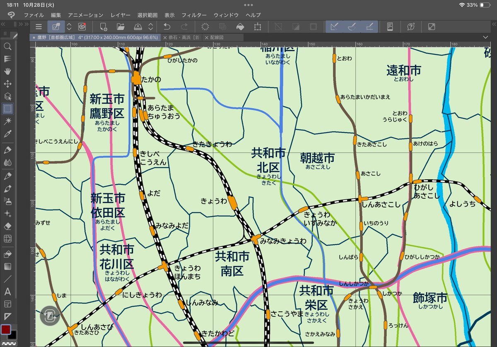497x347 pixels.
Task: Pick the Eyedropper tool
Action: point(7,134)
